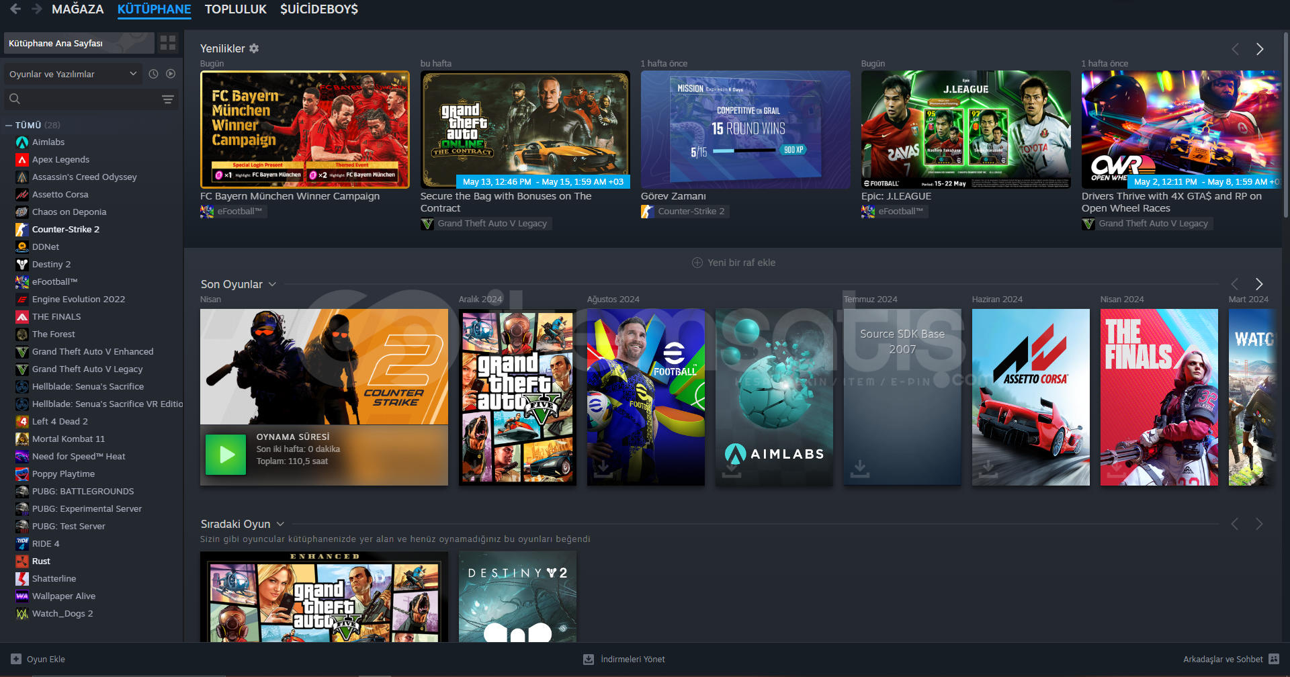Open FC Bayern München Winner Campaign news
Image resolution: width=1290 pixels, height=677 pixels.
[305, 130]
